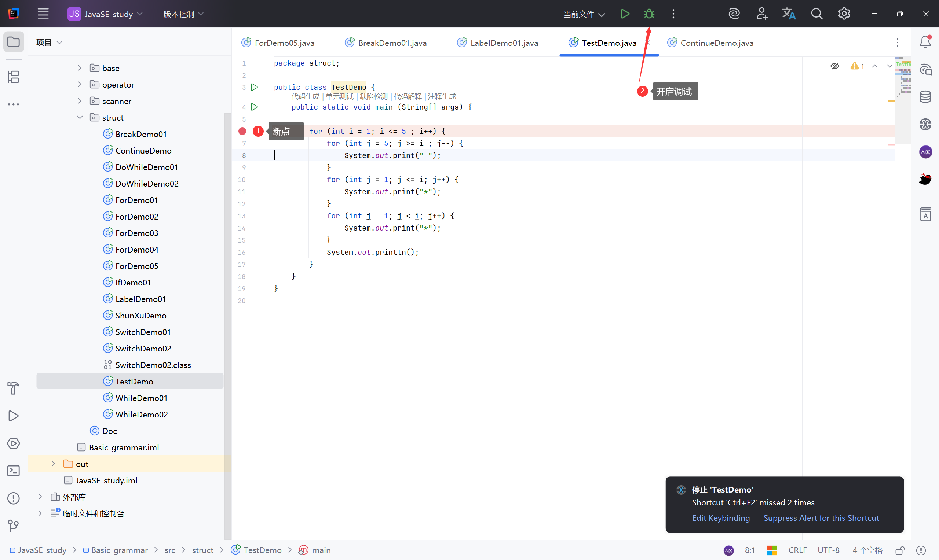Viewport: 939px width, 560px height.
Task: Toggle the read-only lock in the status bar
Action: pyautogui.click(x=900, y=550)
